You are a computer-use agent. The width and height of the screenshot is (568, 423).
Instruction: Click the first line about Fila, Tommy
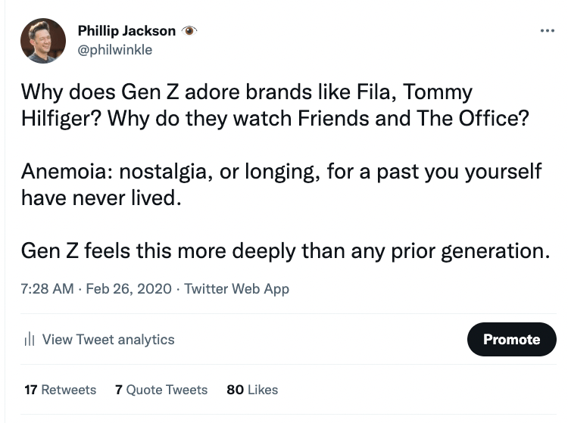tap(247, 92)
